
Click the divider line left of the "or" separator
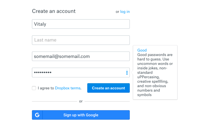pyautogui.click(x=55, y=101)
